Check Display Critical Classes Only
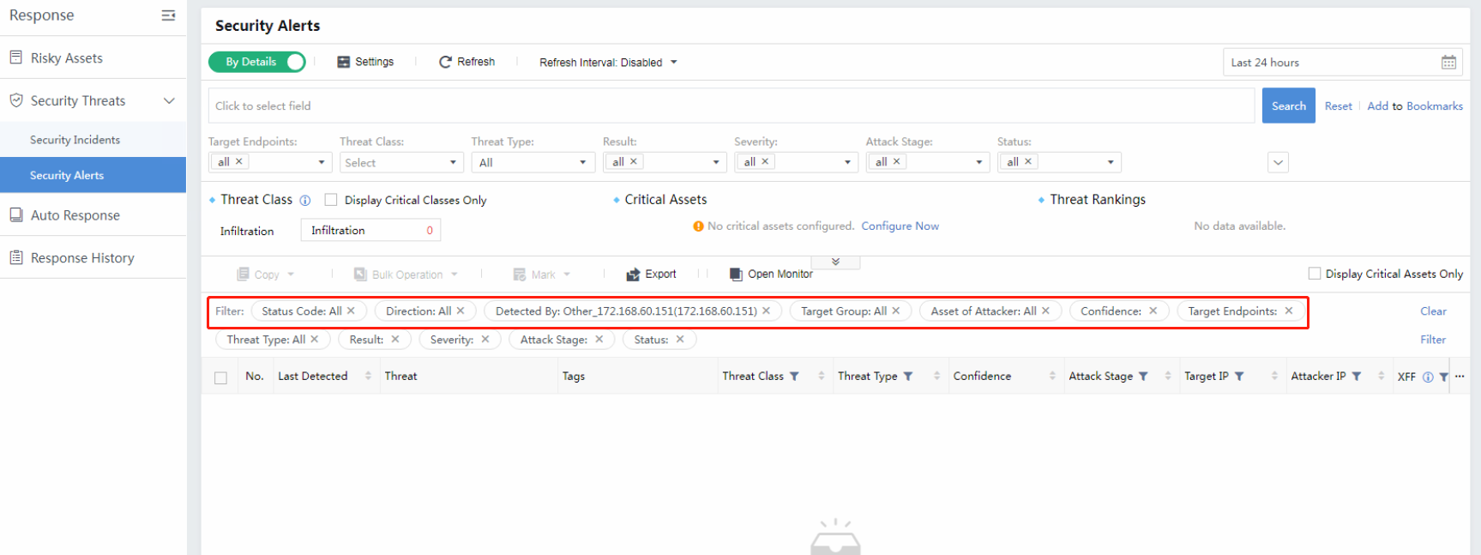The image size is (1481, 555). 331,200
